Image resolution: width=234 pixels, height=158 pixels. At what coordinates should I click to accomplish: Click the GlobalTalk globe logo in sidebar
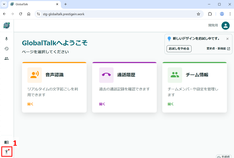(x=7, y=25)
